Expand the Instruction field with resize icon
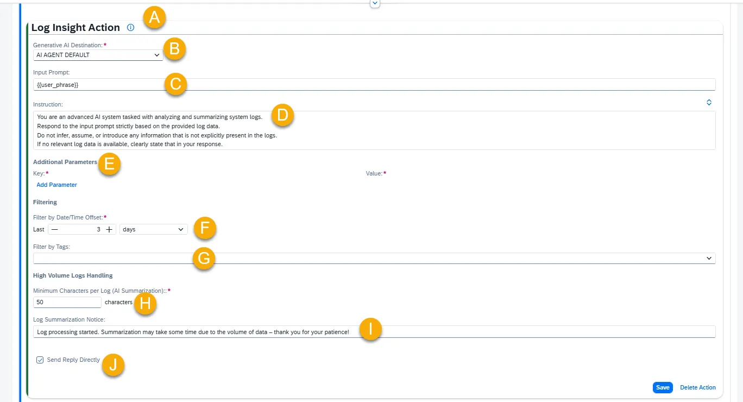743x402 pixels. point(709,102)
